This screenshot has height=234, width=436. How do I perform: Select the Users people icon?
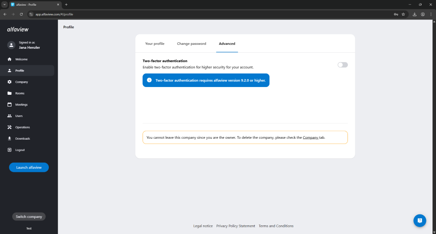tap(10, 116)
